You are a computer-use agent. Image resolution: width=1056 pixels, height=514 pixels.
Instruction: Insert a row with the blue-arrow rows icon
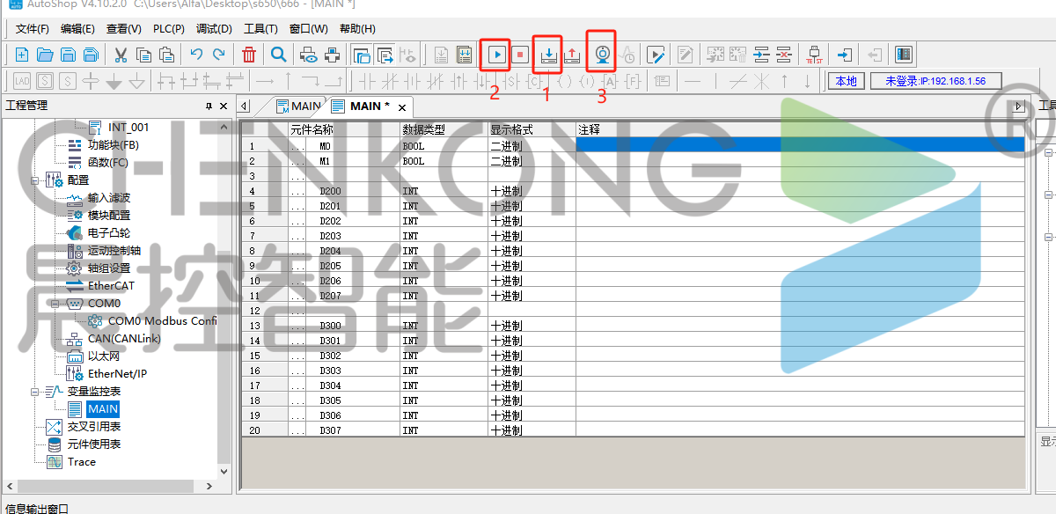tap(762, 55)
